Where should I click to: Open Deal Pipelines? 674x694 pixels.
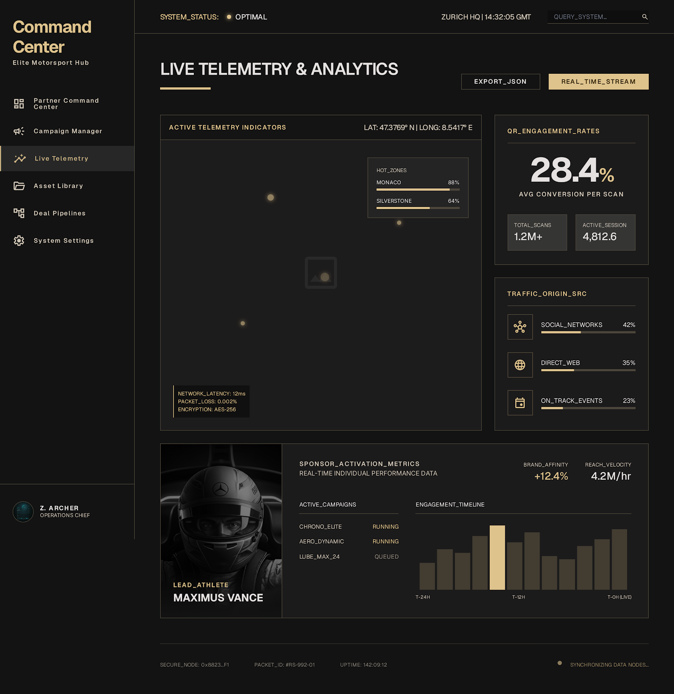[x=67, y=213]
